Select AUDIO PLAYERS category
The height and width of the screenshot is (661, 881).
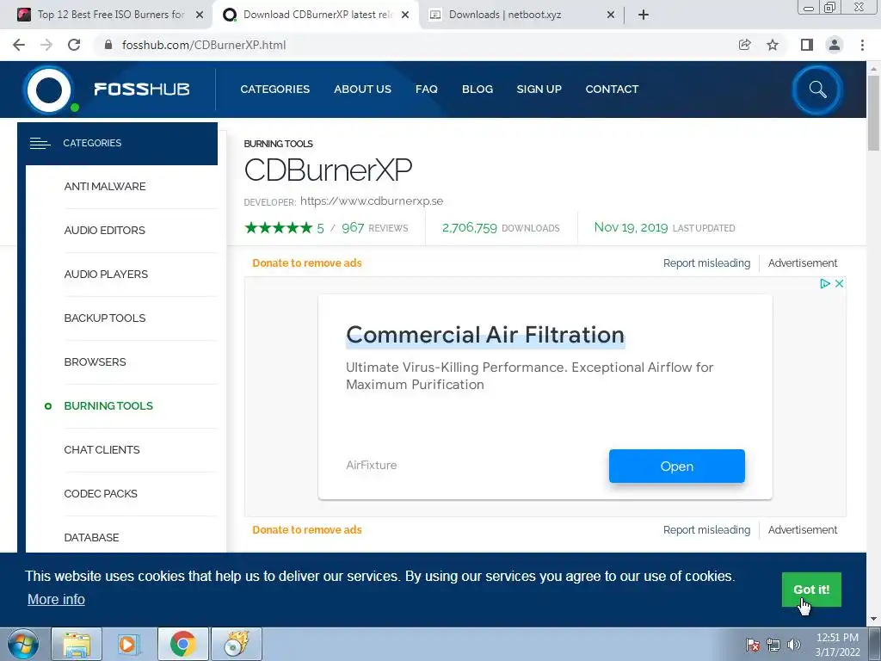tap(106, 275)
